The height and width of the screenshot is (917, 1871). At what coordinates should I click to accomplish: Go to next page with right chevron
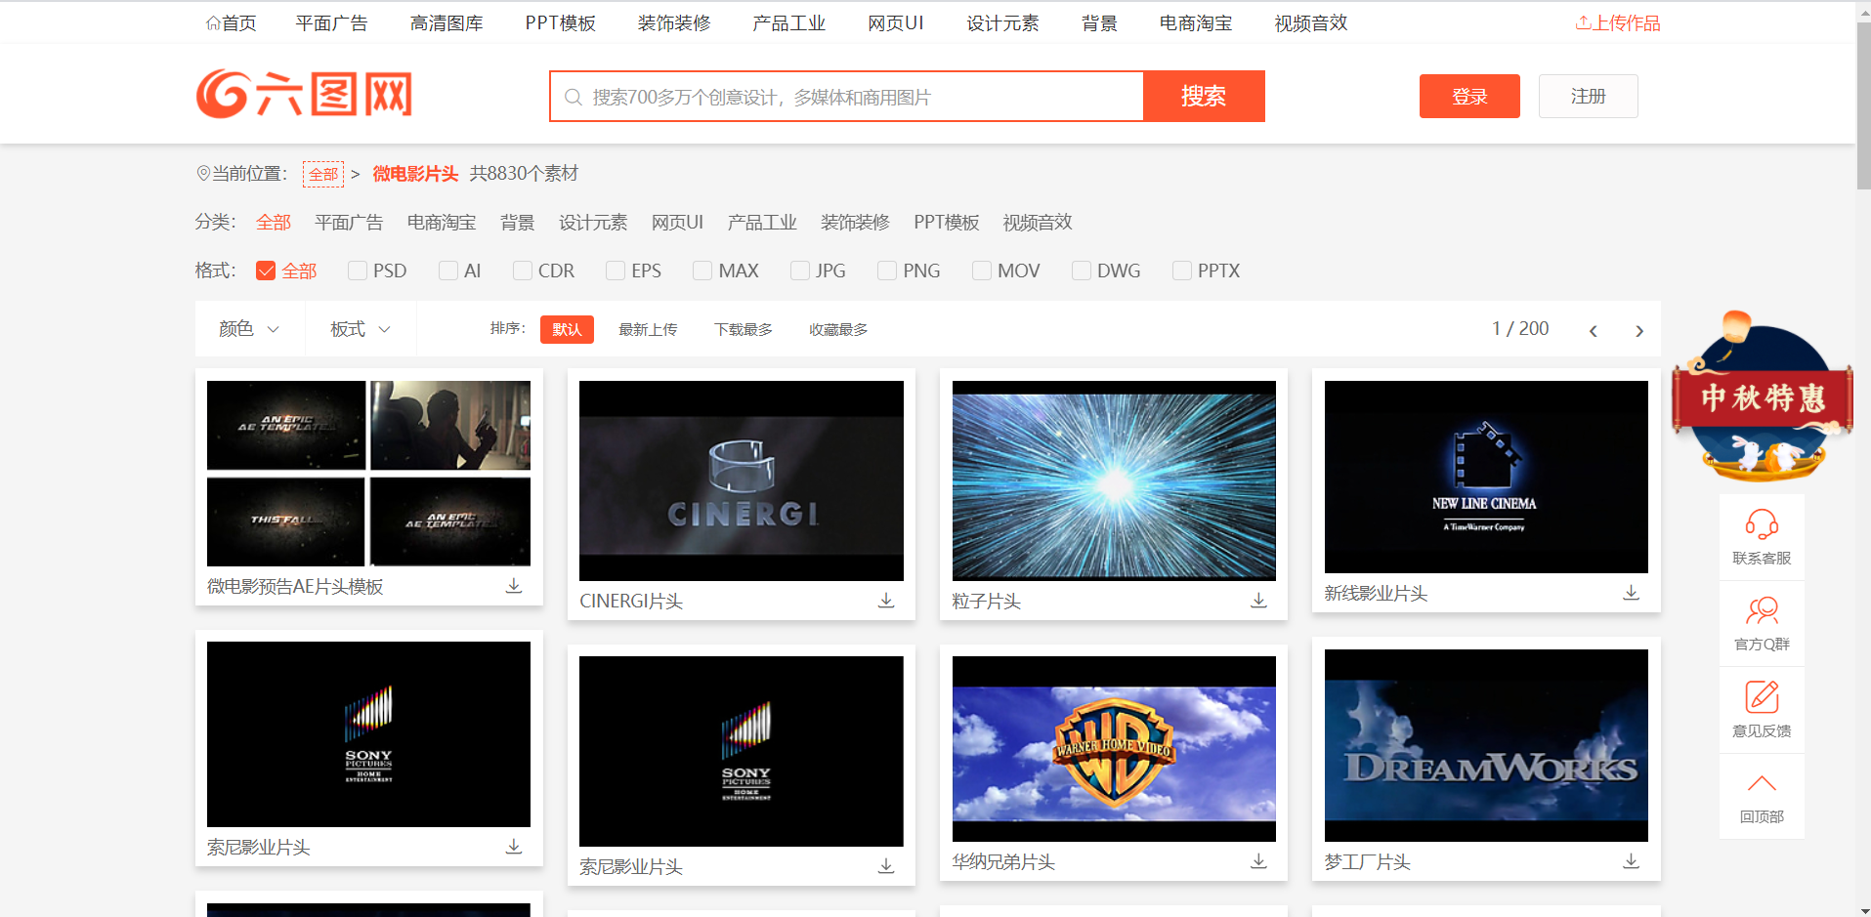(1638, 330)
